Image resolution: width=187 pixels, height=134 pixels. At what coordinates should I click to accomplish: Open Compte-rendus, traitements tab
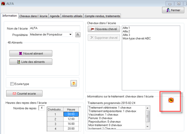[x=102, y=16]
